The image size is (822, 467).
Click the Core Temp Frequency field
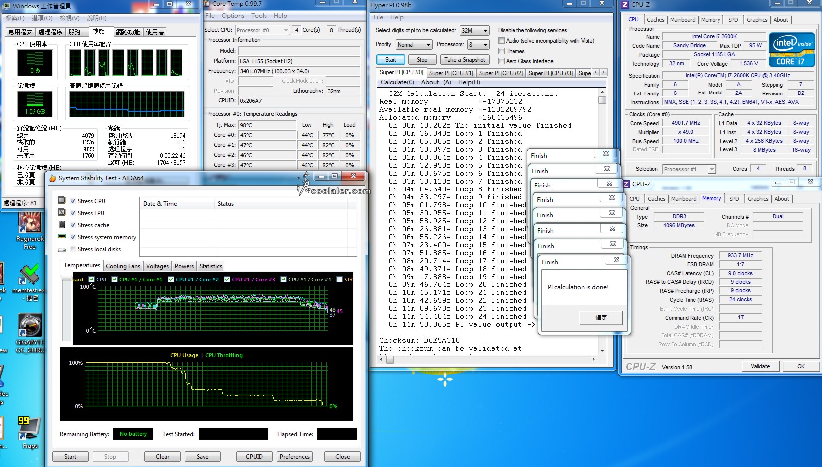[x=299, y=71]
